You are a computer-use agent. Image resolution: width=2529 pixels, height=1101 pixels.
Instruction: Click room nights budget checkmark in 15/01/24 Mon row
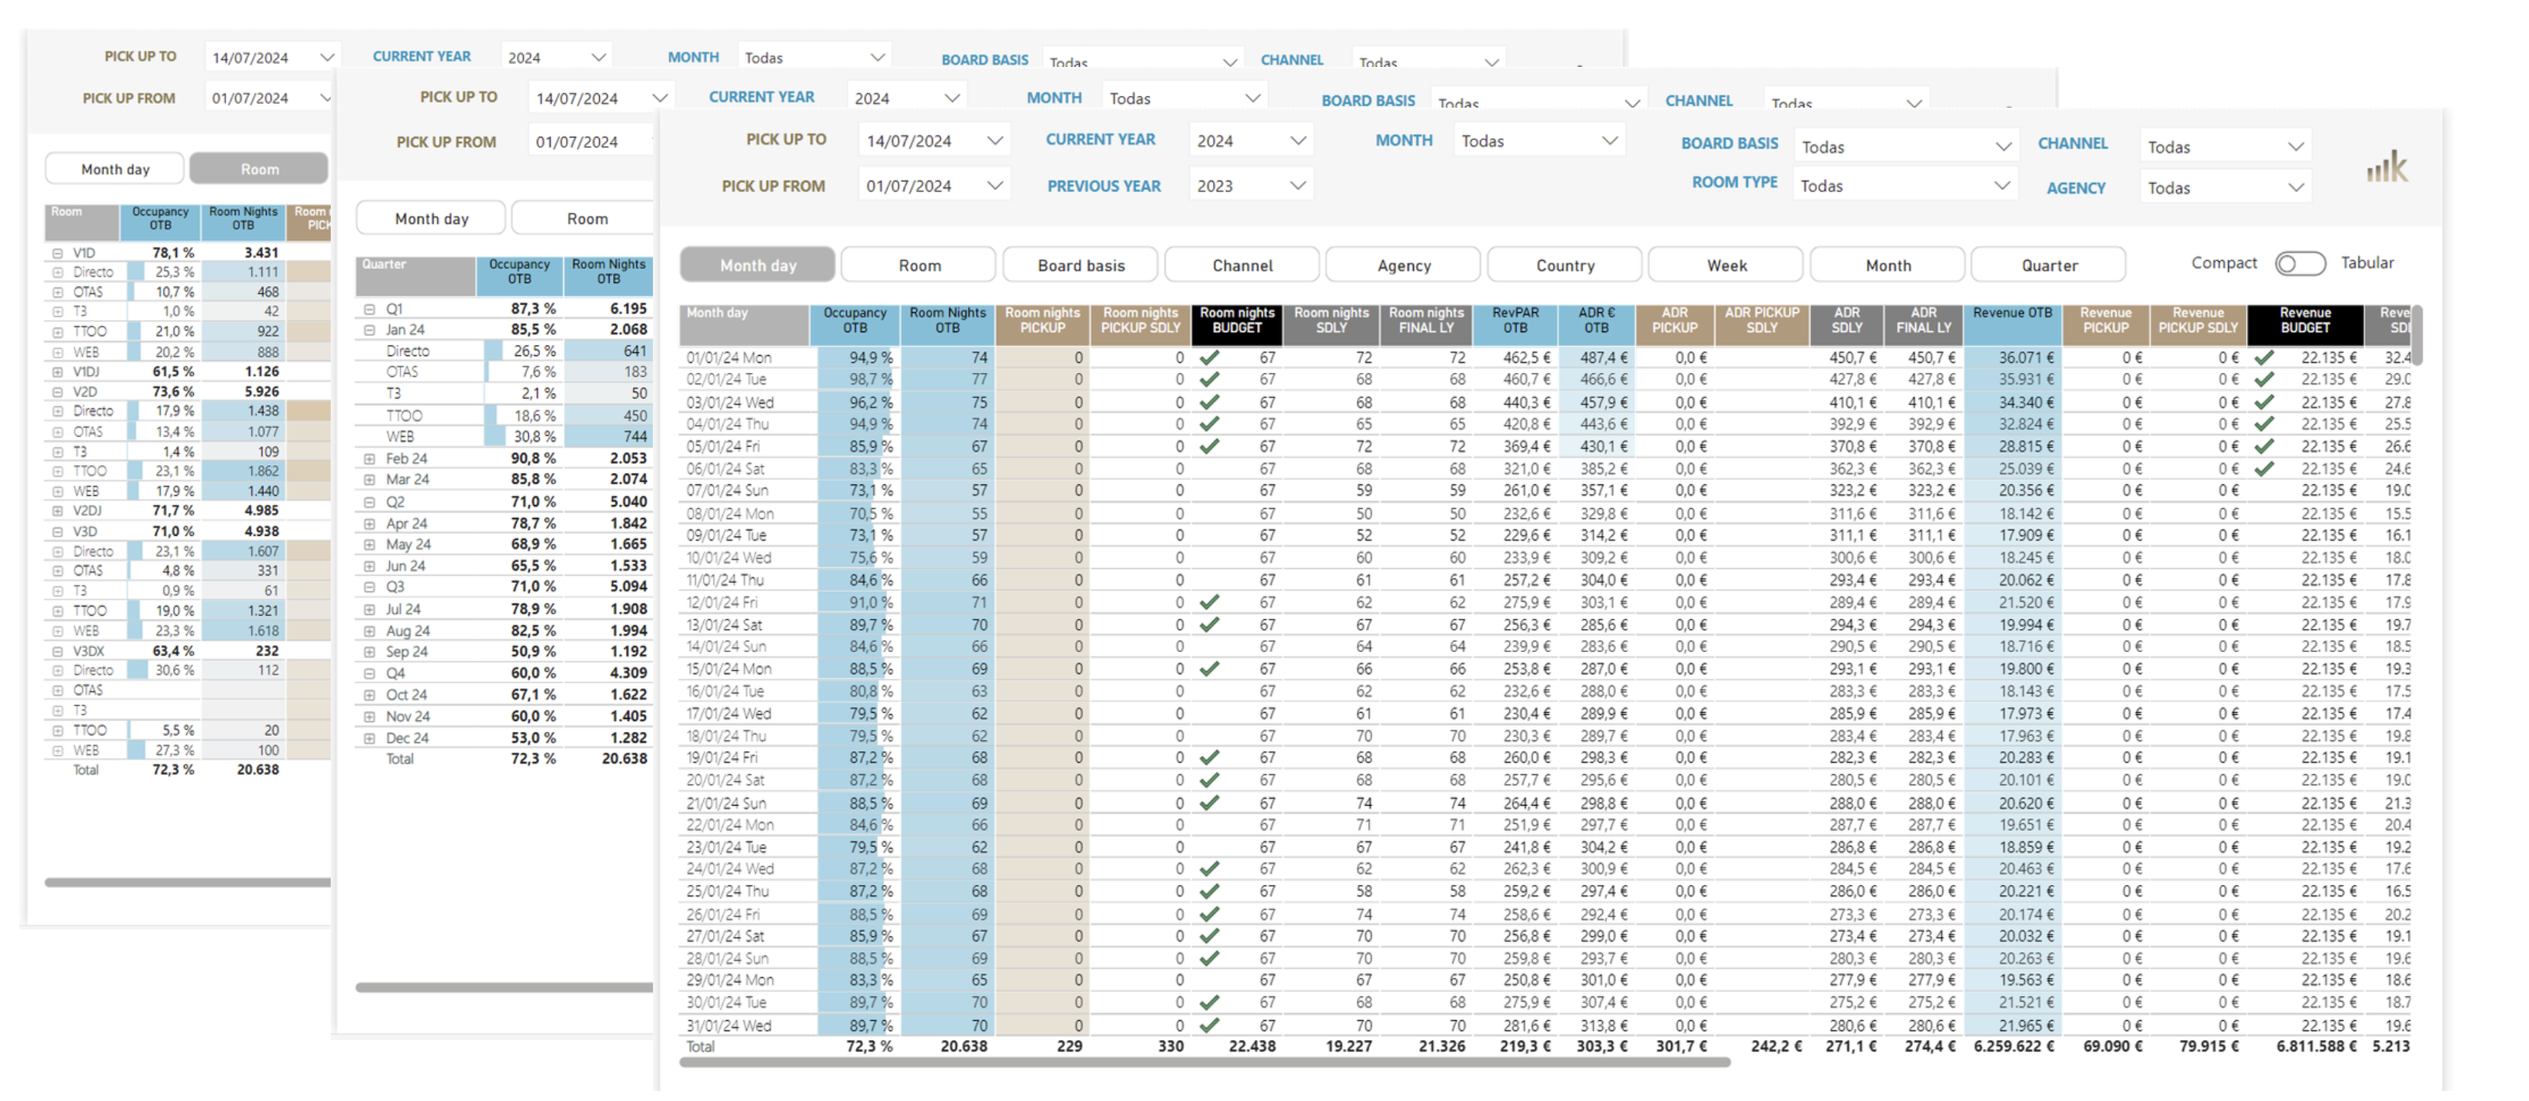[x=1210, y=669]
